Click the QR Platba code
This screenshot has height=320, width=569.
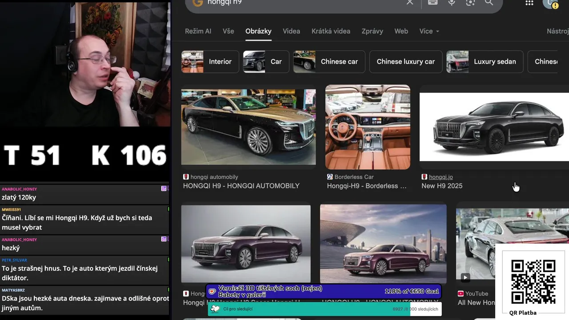[533, 282]
